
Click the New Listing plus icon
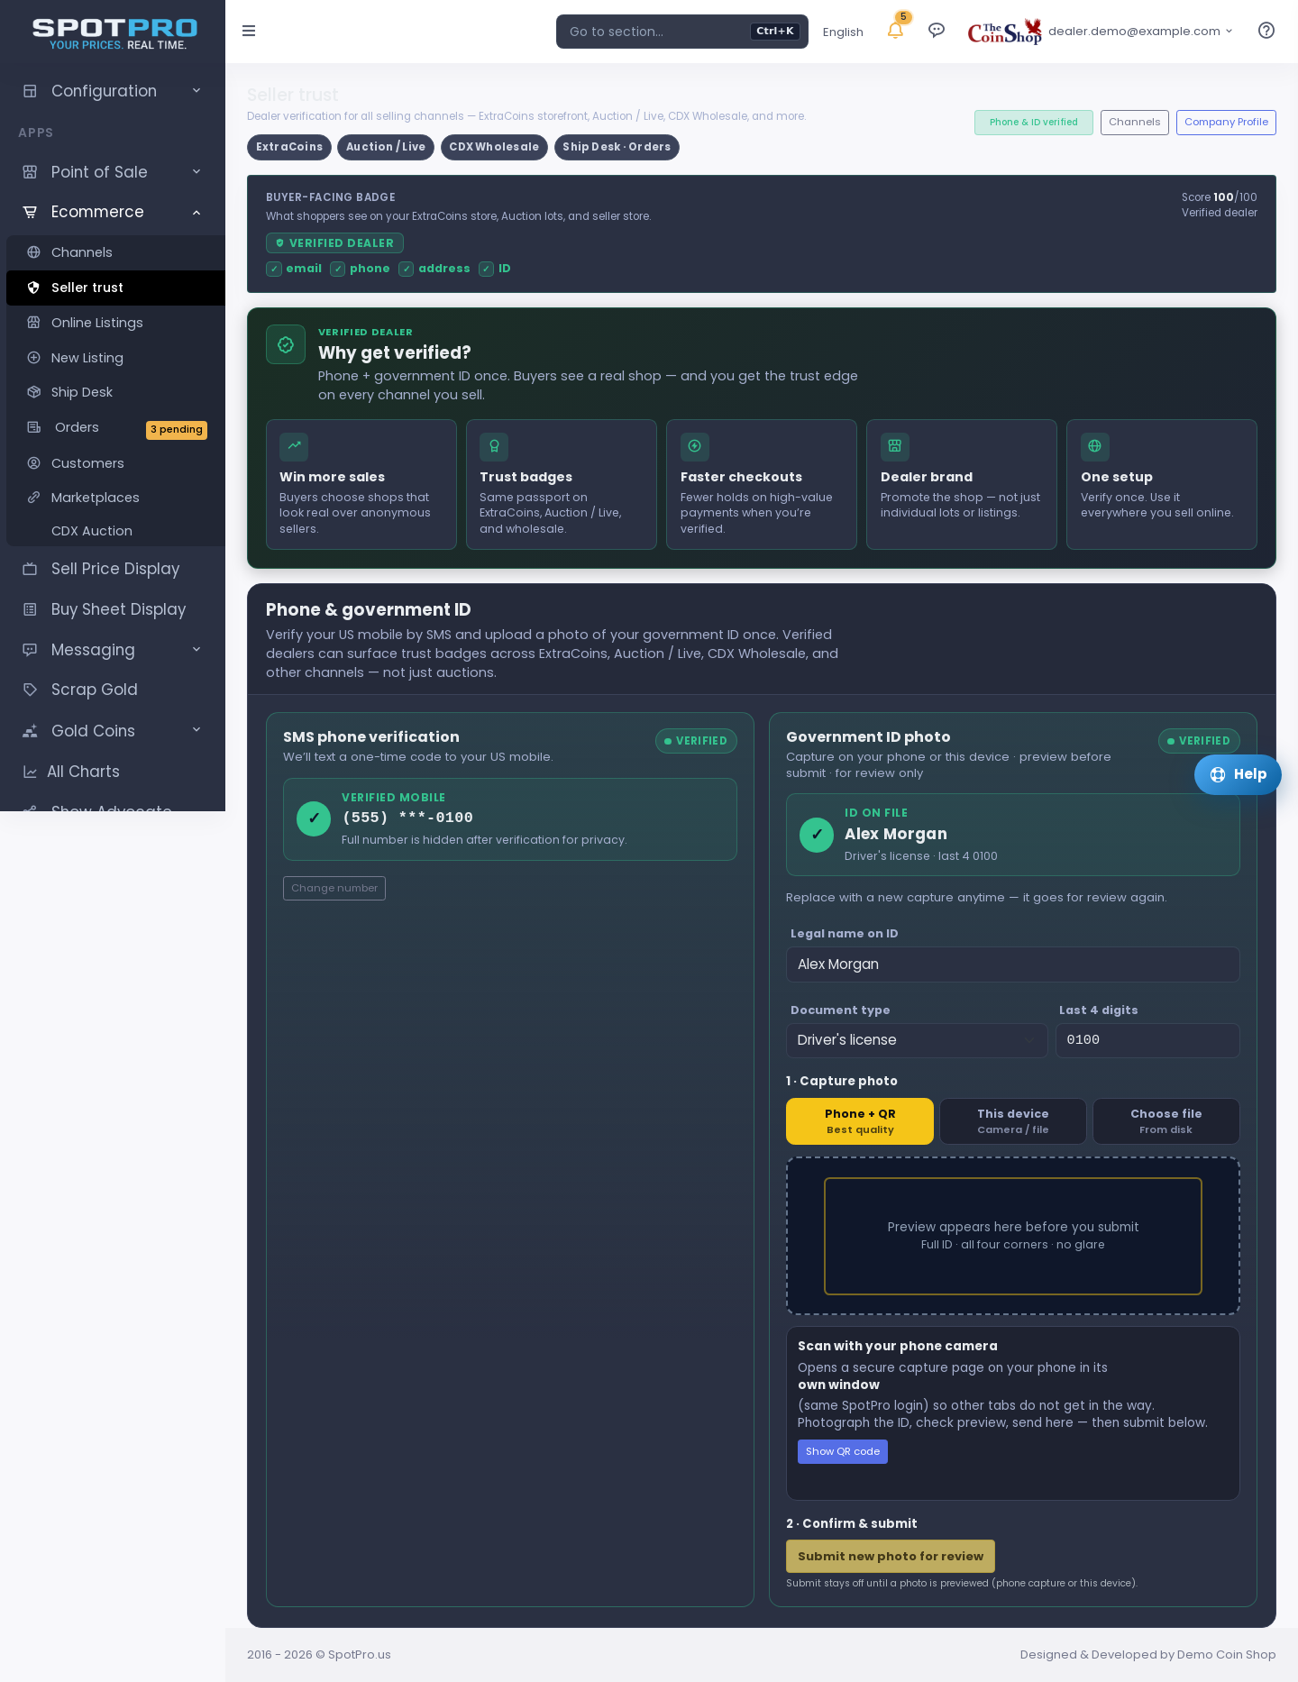click(33, 358)
